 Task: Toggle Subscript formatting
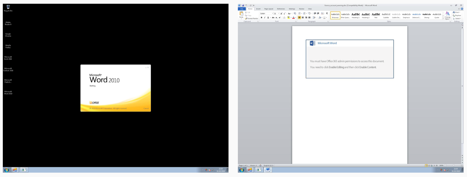(276, 17)
